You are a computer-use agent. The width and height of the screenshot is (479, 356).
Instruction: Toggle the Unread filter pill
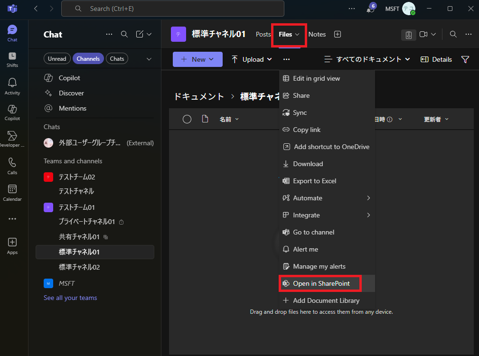tap(57, 58)
